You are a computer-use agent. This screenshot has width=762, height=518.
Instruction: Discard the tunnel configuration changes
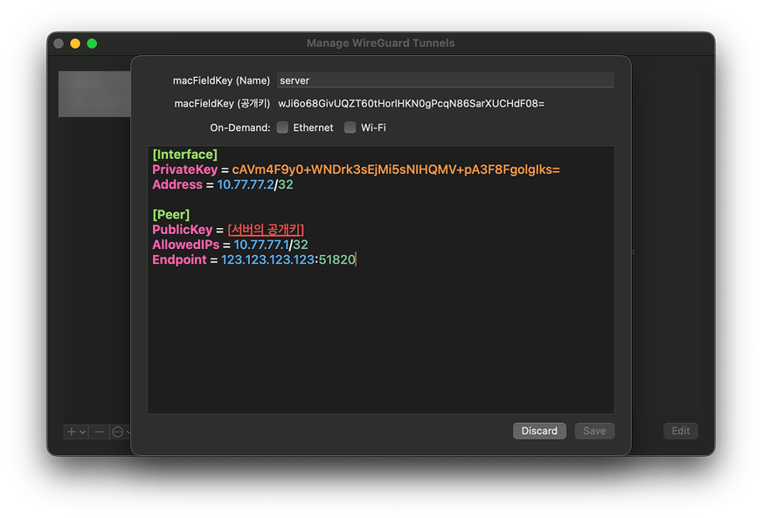[x=539, y=431]
